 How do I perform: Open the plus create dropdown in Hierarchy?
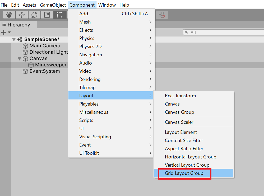click(x=6, y=32)
